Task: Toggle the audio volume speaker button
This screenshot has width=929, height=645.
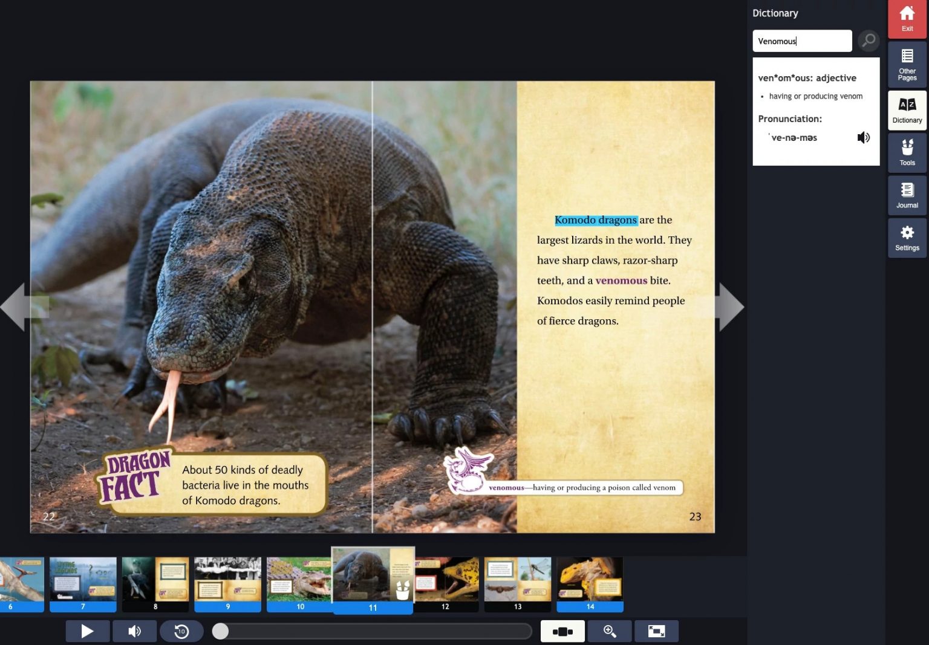Action: click(134, 631)
